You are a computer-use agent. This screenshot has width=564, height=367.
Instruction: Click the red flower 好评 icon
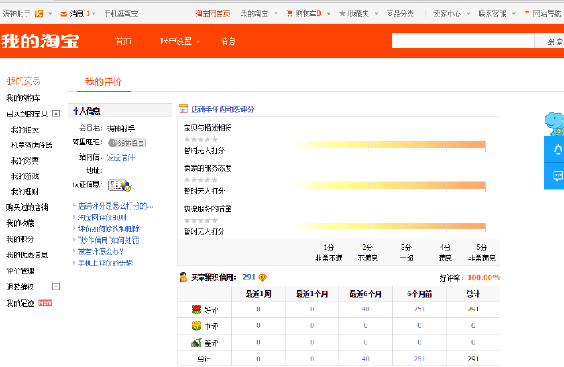tap(196, 309)
